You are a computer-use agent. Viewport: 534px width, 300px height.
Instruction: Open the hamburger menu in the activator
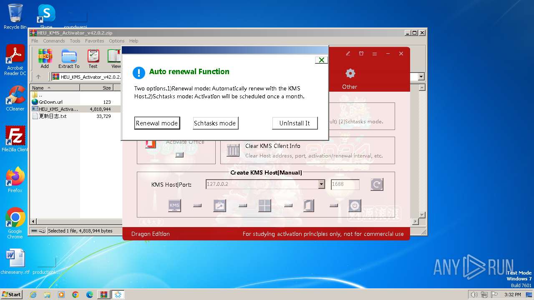[375, 54]
